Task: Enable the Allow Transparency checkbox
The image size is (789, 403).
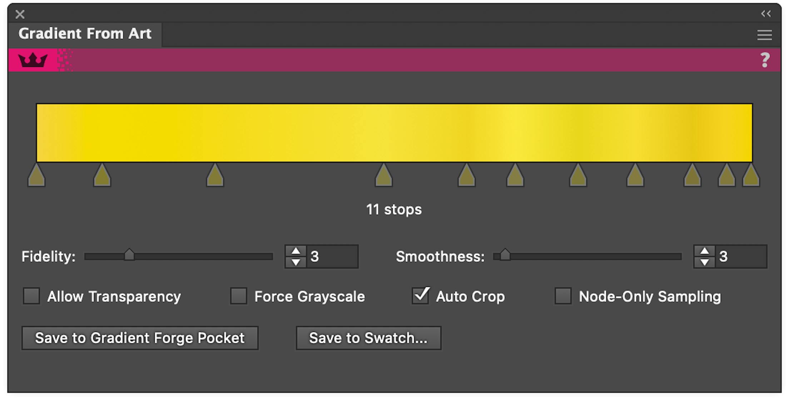Action: click(x=31, y=296)
